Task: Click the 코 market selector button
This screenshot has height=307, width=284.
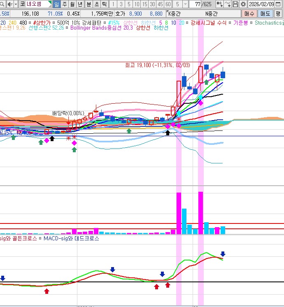Action: (x=23, y=4)
